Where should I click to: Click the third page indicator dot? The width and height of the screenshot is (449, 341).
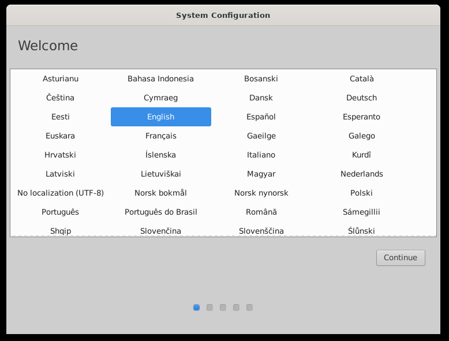pos(223,308)
